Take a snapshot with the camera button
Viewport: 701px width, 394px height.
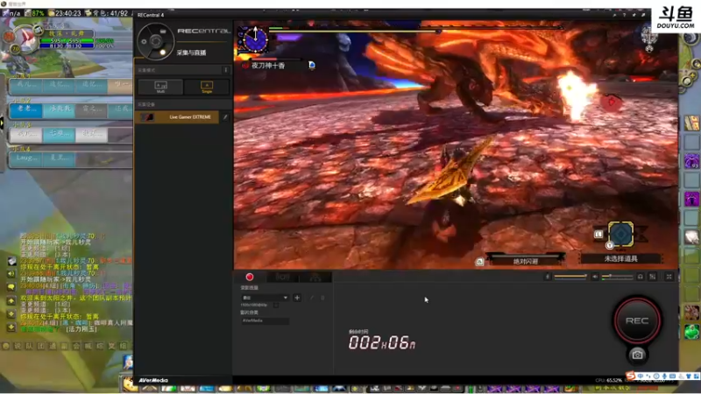click(637, 355)
